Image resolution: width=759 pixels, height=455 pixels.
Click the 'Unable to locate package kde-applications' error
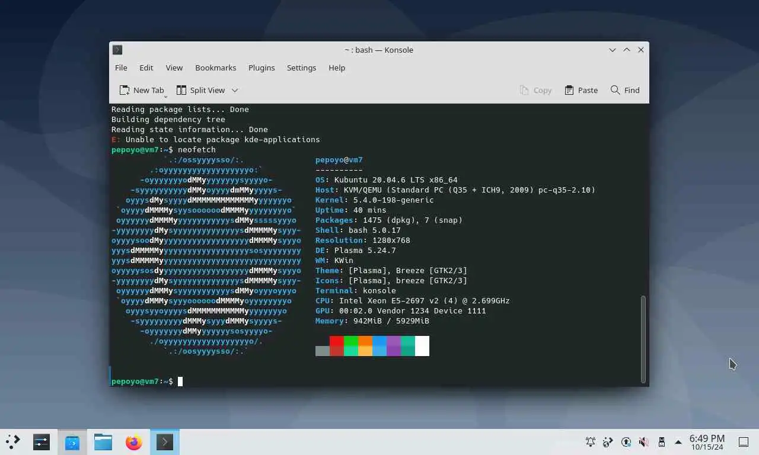tap(223, 140)
